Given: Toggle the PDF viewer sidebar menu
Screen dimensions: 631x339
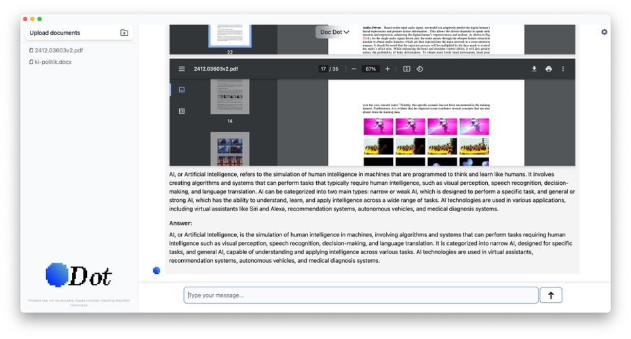Looking at the screenshot, I should (182, 69).
